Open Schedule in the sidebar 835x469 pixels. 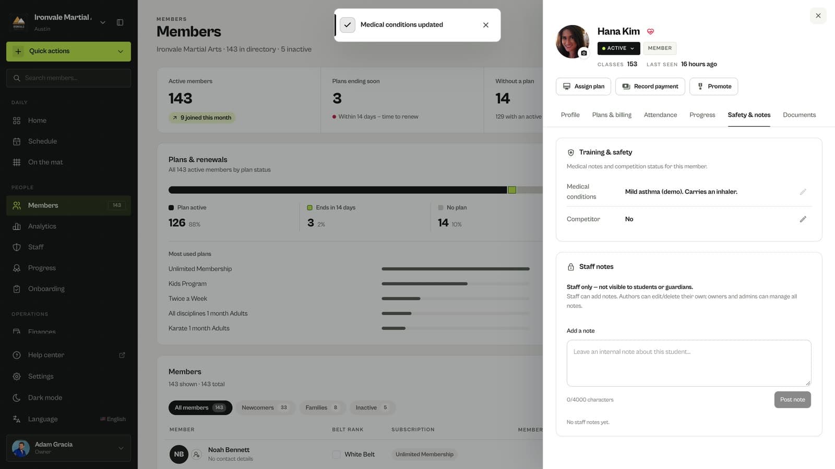[x=68, y=141]
